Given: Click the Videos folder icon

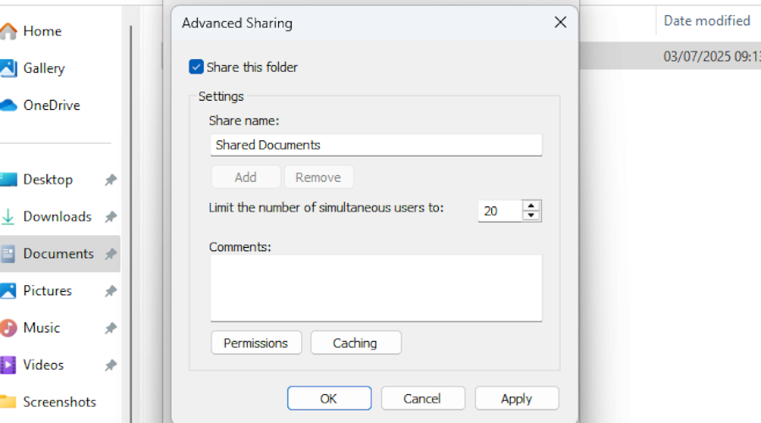Looking at the screenshot, I should (x=8, y=365).
